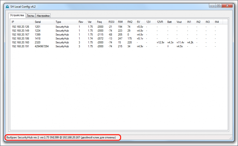
Task: Select device row 192.168.20.191
Action: (119, 46)
